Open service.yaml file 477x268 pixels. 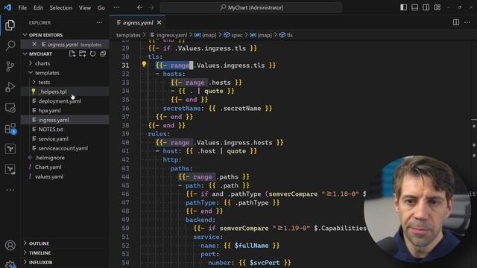click(53, 138)
